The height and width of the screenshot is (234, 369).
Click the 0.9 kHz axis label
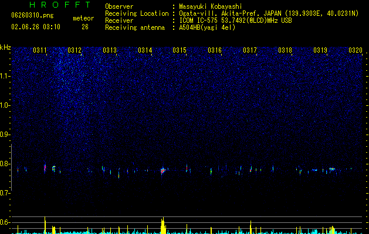[x=5, y=135]
